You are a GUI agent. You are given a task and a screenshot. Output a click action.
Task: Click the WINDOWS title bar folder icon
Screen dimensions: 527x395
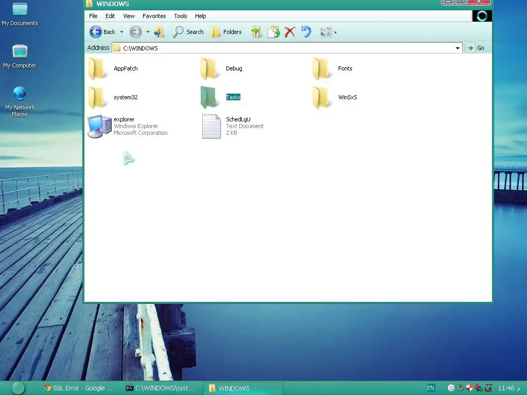[89, 4]
